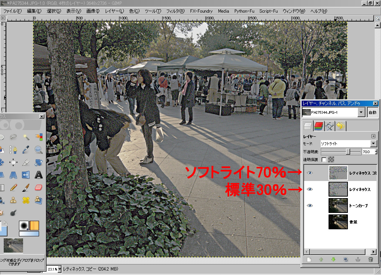
Task: Select the Fuzzy Select magic wand tool
Action: (26, 137)
